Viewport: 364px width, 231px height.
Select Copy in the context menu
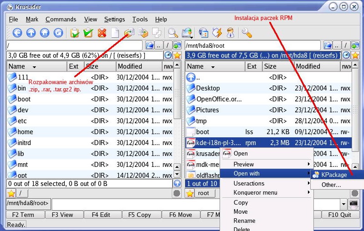266,202
